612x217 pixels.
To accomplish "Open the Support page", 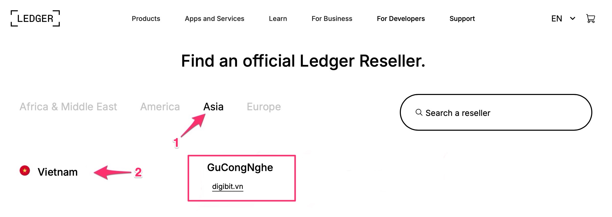I will click(x=462, y=19).
